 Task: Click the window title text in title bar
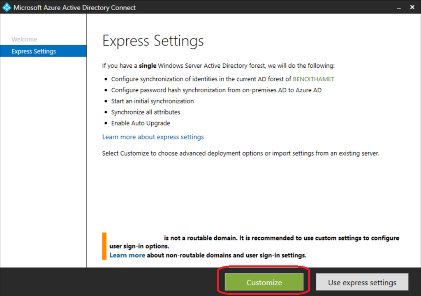[74, 7]
